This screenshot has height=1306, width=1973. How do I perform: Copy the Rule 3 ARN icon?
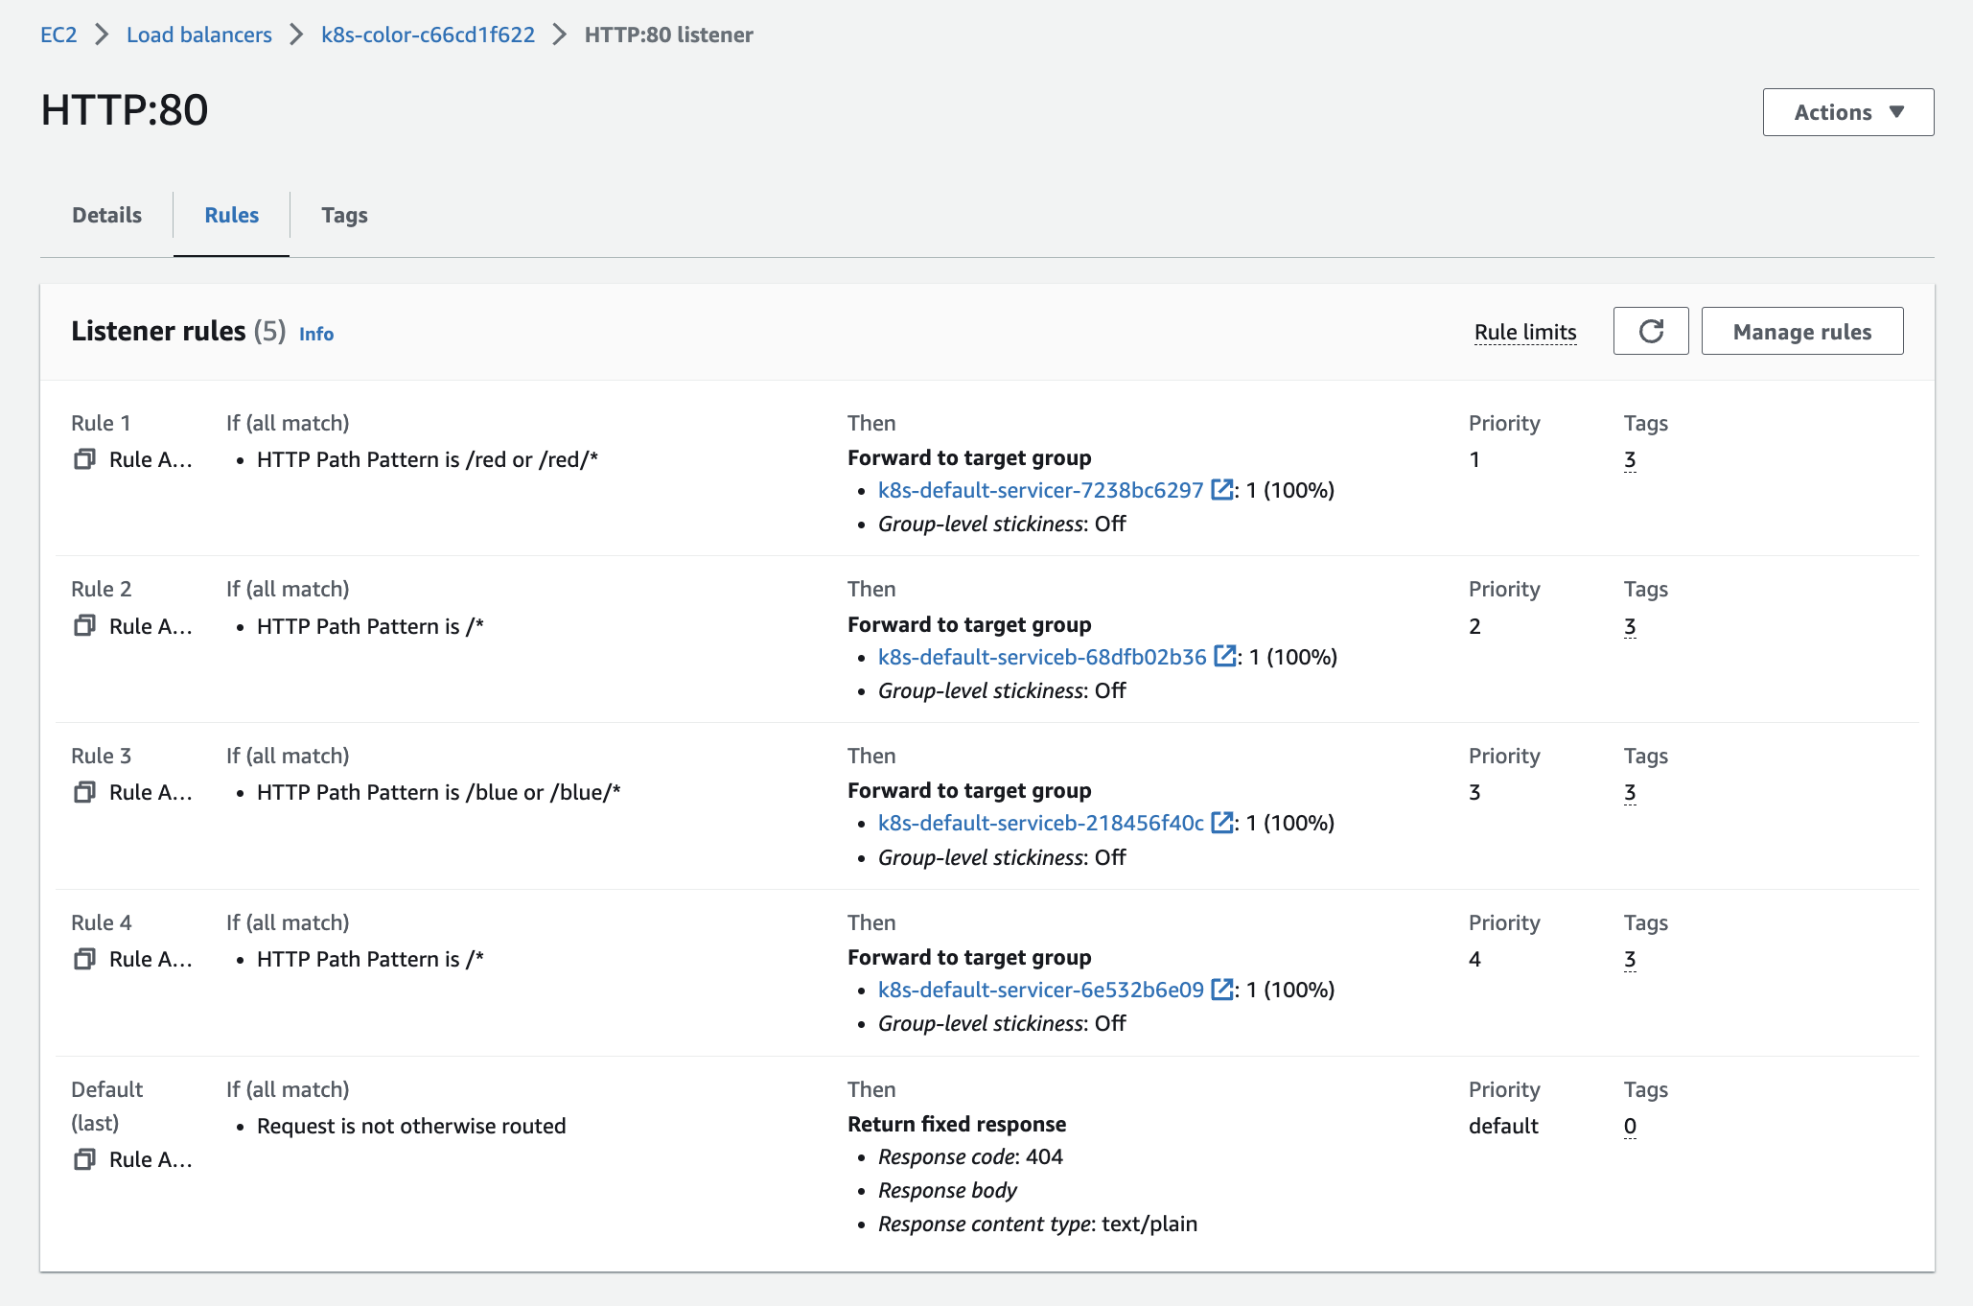(x=84, y=792)
